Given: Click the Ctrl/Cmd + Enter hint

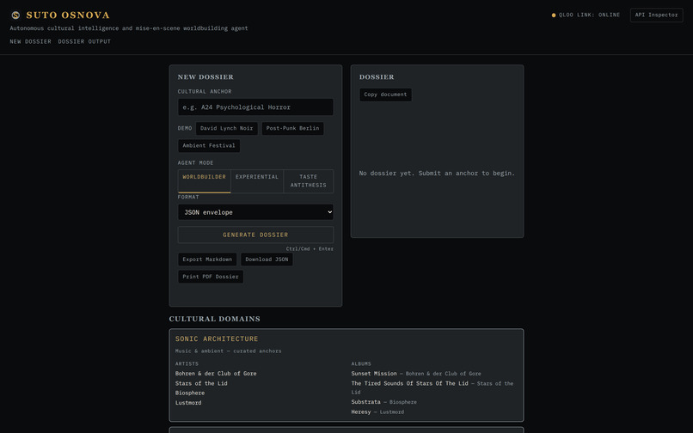Looking at the screenshot, I should (x=310, y=249).
